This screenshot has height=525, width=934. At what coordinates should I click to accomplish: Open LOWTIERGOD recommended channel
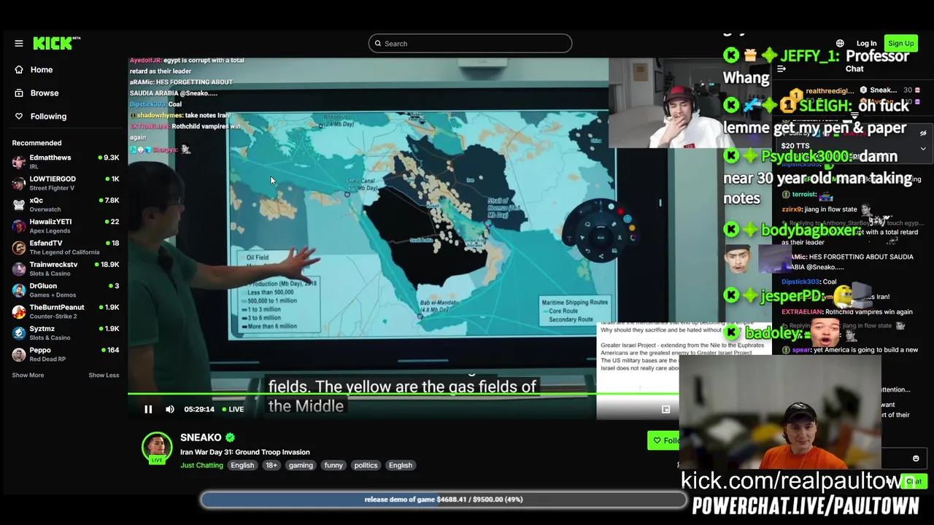pos(66,183)
